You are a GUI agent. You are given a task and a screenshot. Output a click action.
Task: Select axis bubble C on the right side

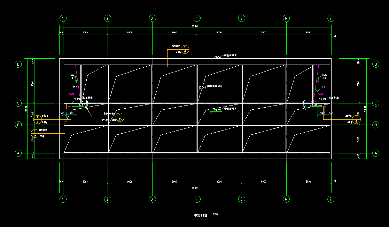click(376, 103)
